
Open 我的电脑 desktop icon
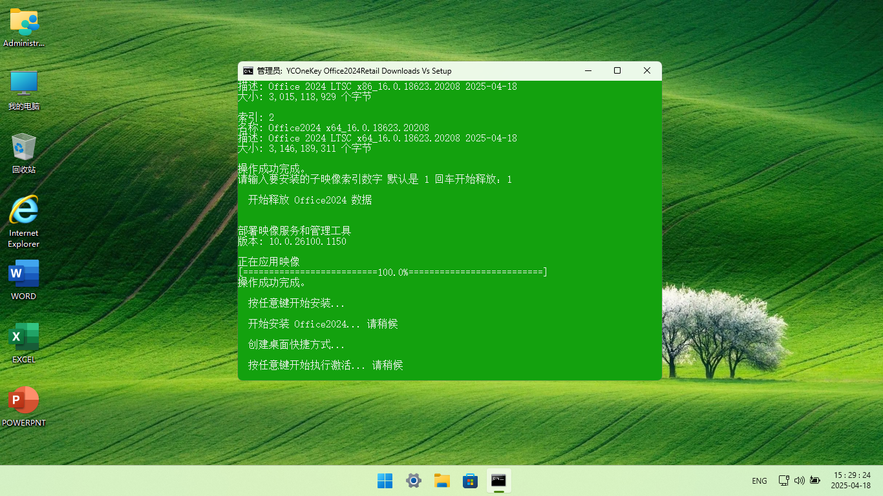(24, 90)
